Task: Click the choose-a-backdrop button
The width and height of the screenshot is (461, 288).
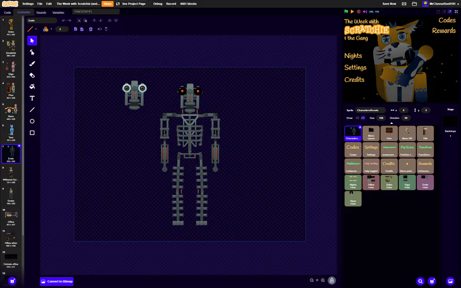Action: pyautogui.click(x=450, y=281)
